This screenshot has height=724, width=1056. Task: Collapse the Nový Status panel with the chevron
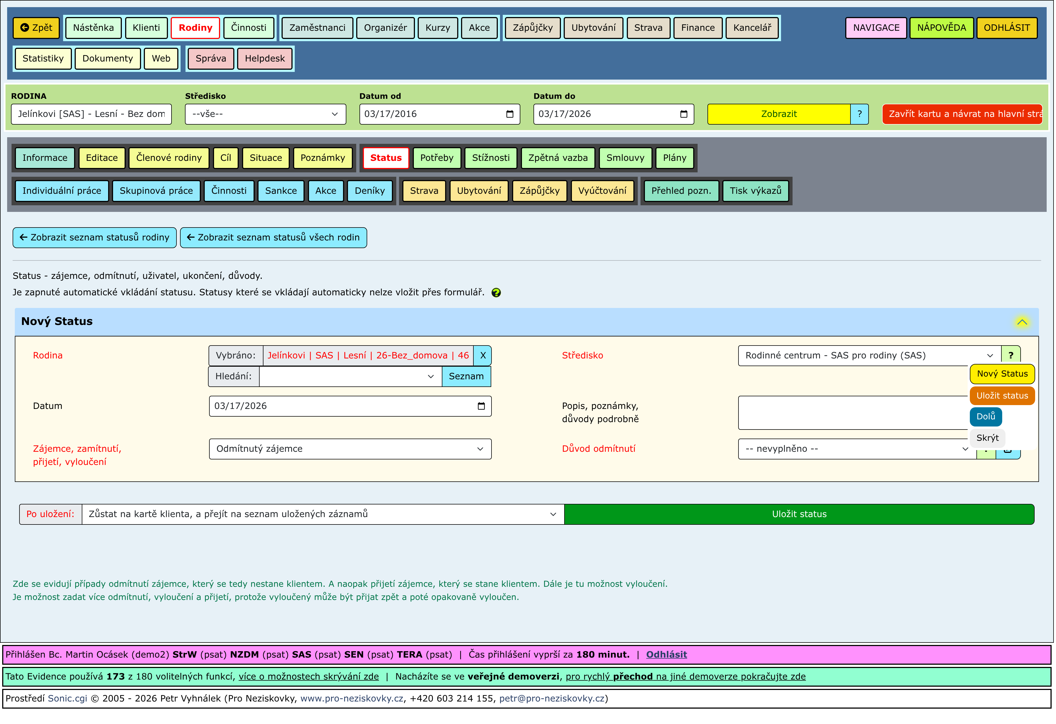click(1022, 322)
